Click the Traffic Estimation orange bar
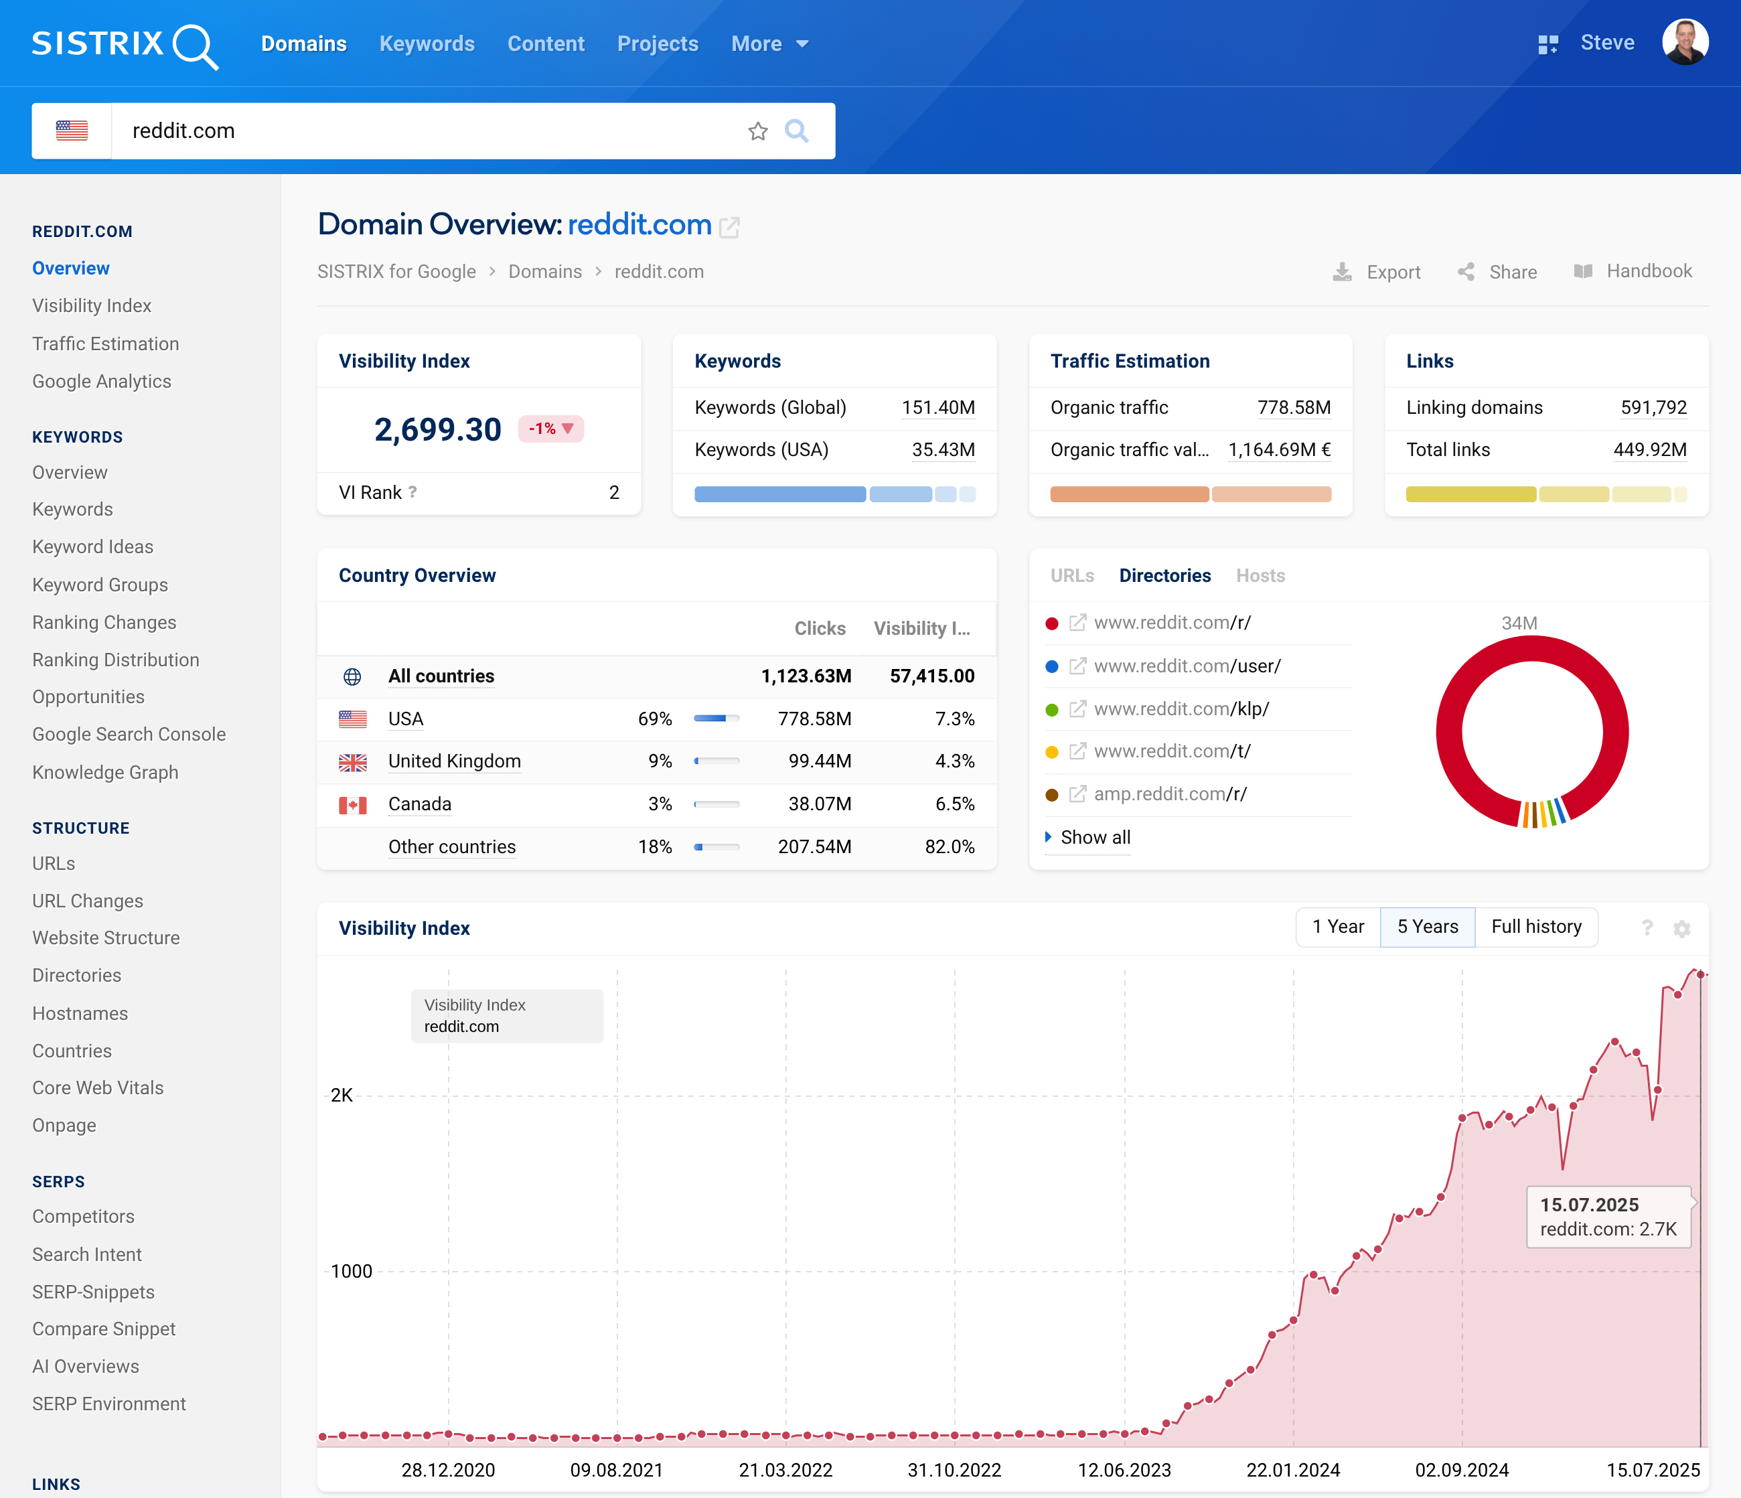The height and width of the screenshot is (1498, 1741). (1191, 494)
